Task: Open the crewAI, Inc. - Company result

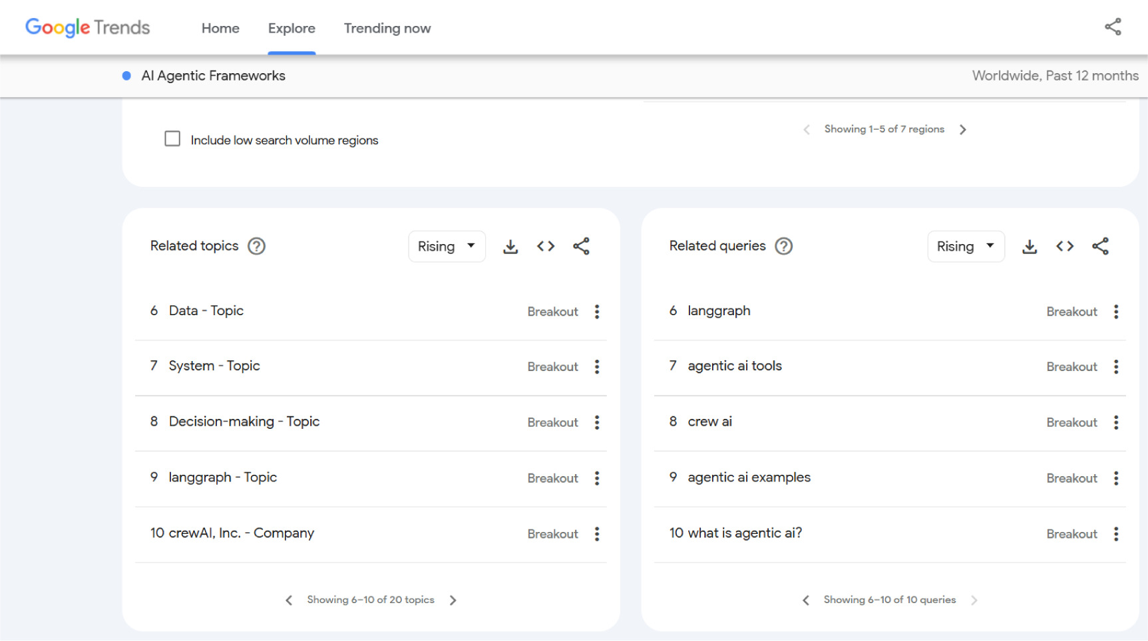Action: tap(242, 533)
